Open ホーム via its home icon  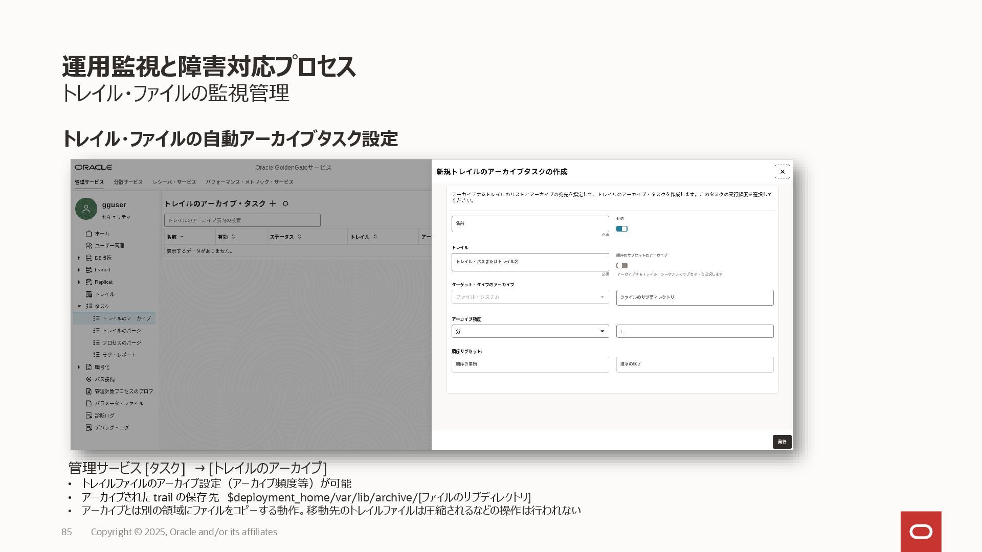click(89, 234)
